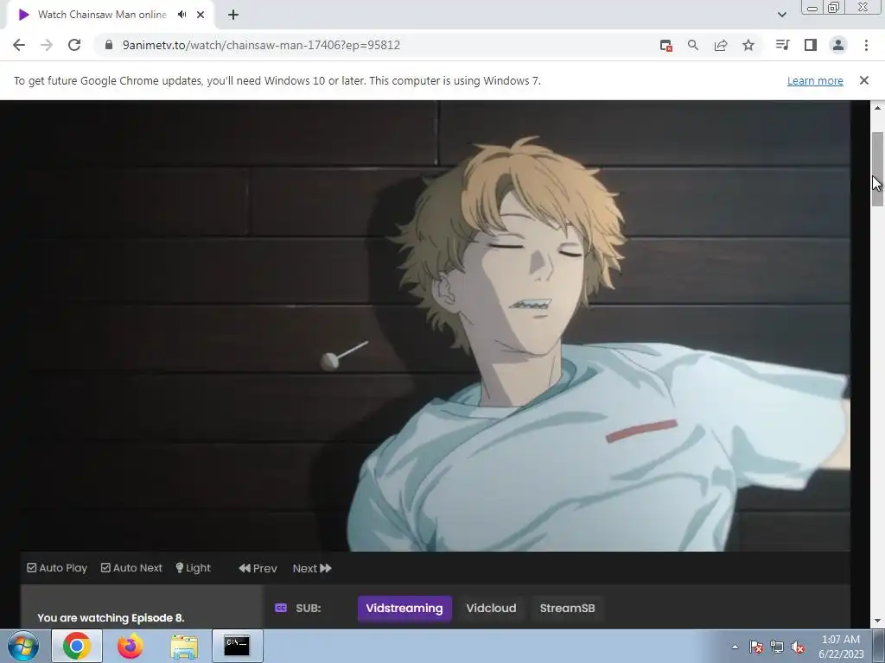Select the Vidstreaming server
The width and height of the screenshot is (885, 663).
tap(404, 609)
